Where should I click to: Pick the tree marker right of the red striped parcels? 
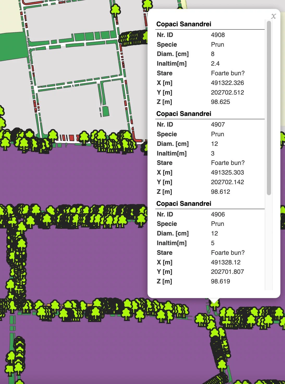(84, 138)
